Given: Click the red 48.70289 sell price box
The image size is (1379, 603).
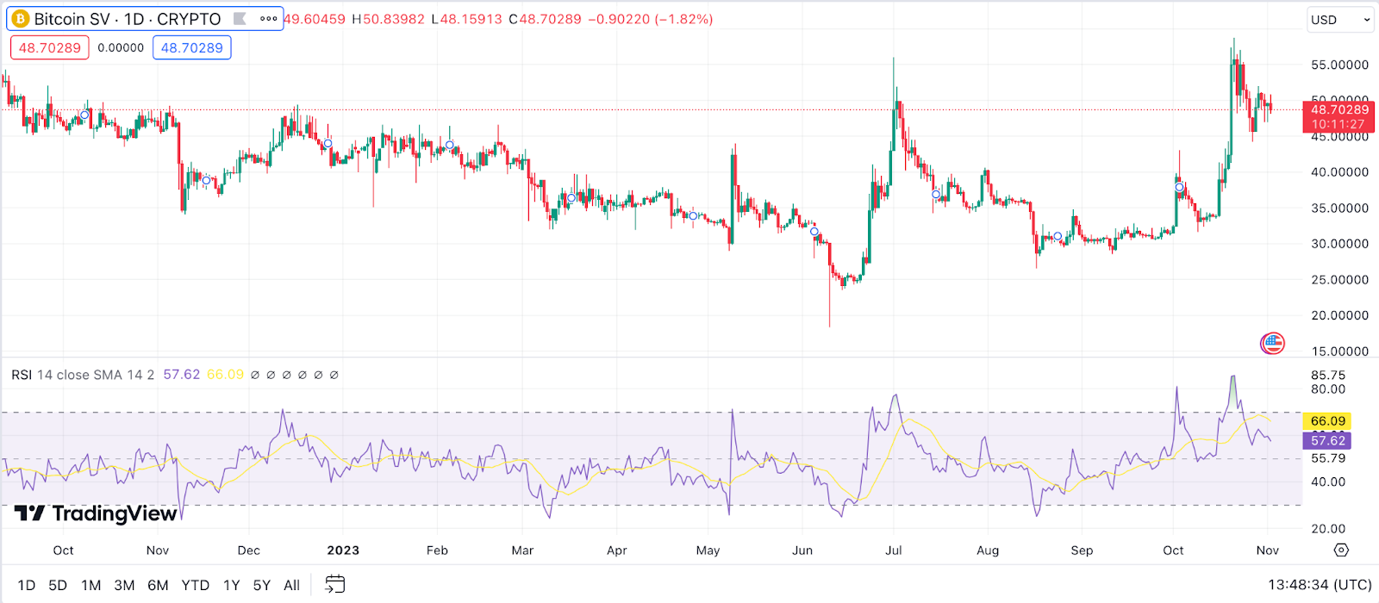Looking at the screenshot, I should click(50, 48).
